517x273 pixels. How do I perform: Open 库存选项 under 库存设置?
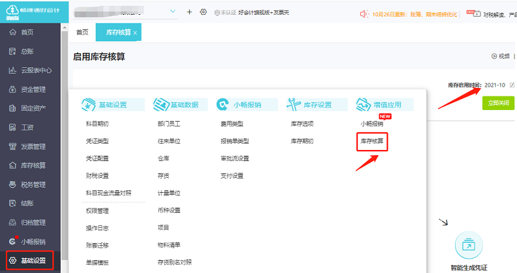click(x=302, y=124)
